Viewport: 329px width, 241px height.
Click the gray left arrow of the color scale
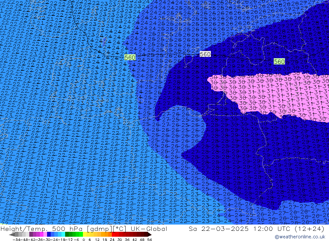pyautogui.click(x=12, y=234)
